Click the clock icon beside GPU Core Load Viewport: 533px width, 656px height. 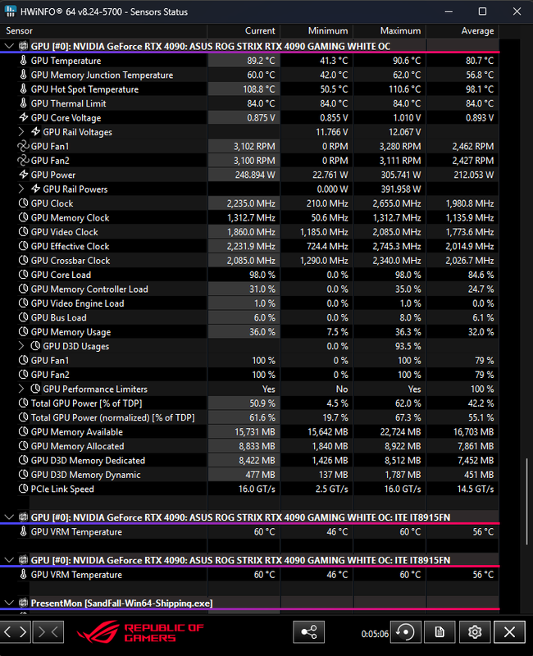tap(24, 275)
